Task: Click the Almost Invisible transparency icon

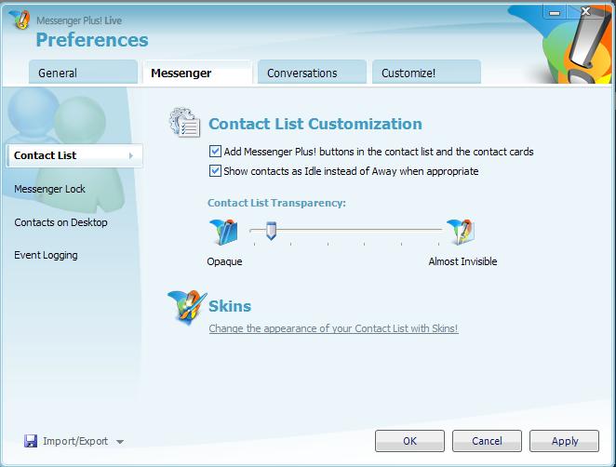Action: [461, 231]
